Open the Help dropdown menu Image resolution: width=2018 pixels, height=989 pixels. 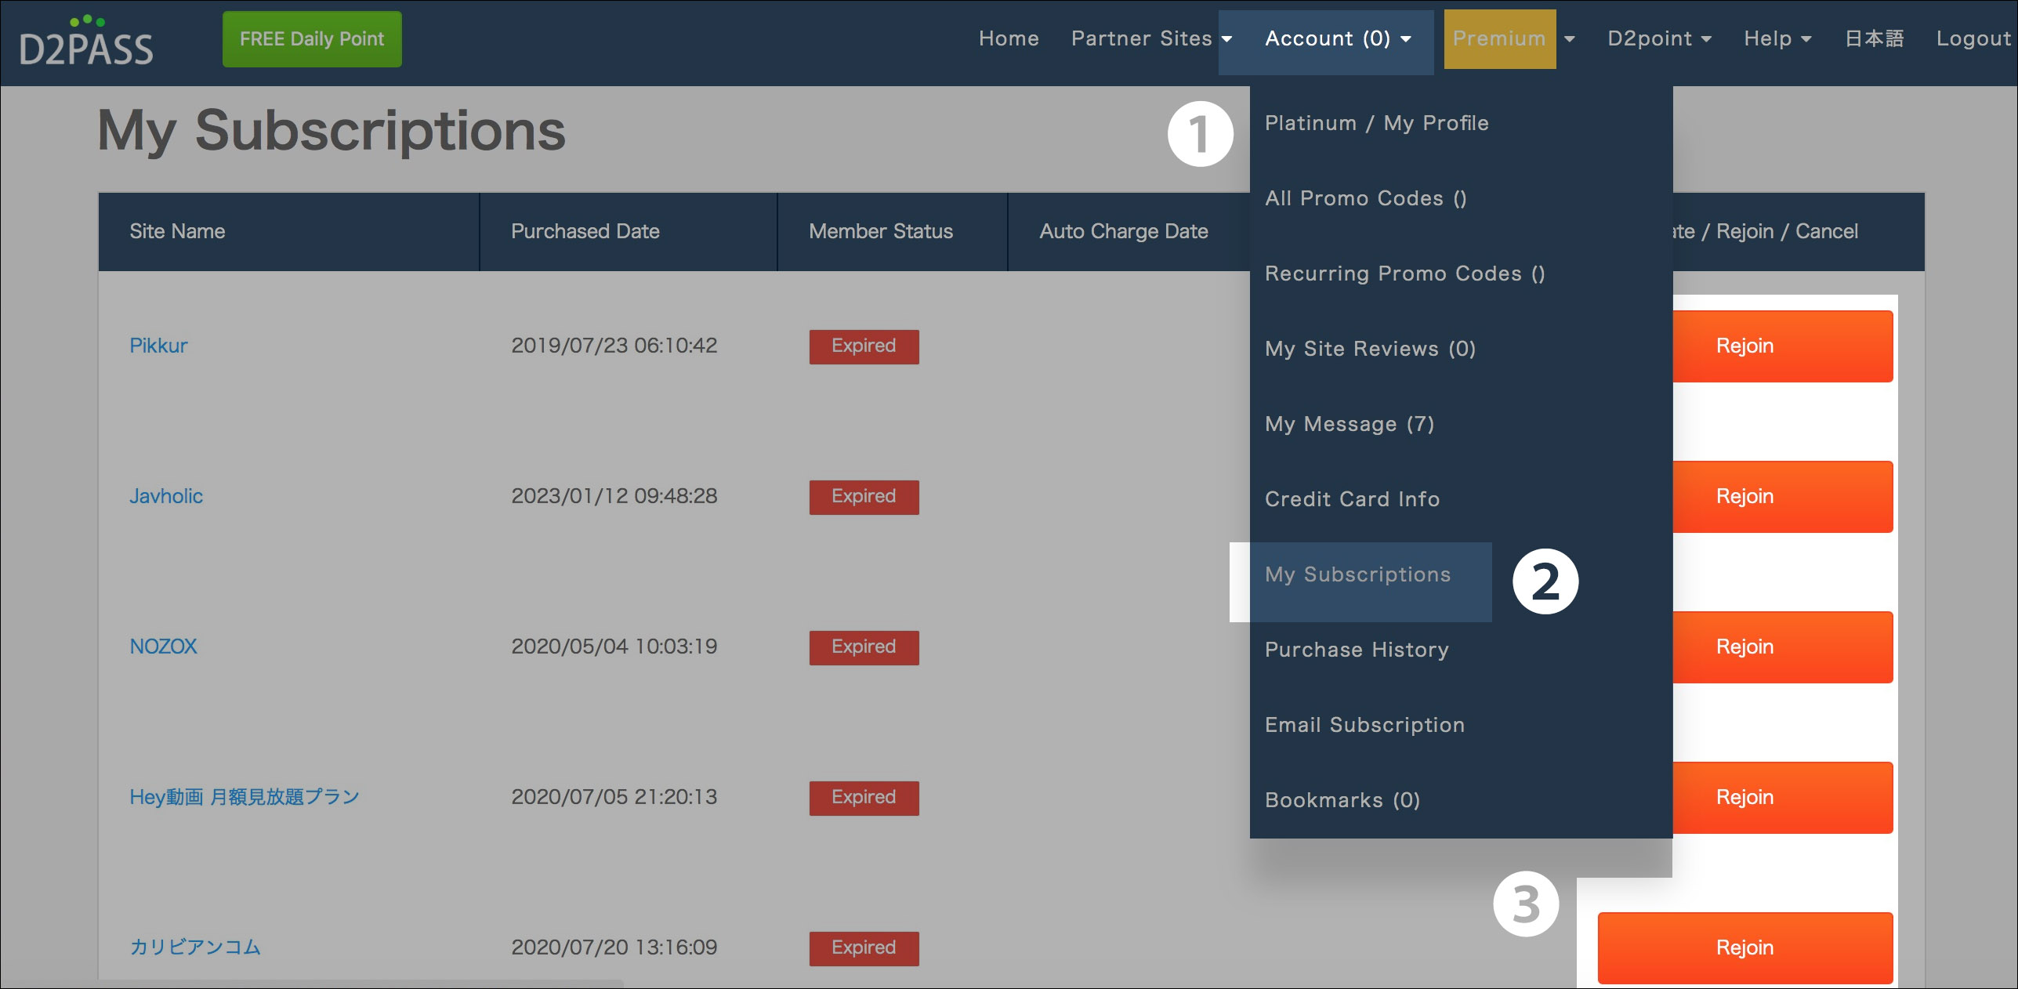click(1777, 38)
